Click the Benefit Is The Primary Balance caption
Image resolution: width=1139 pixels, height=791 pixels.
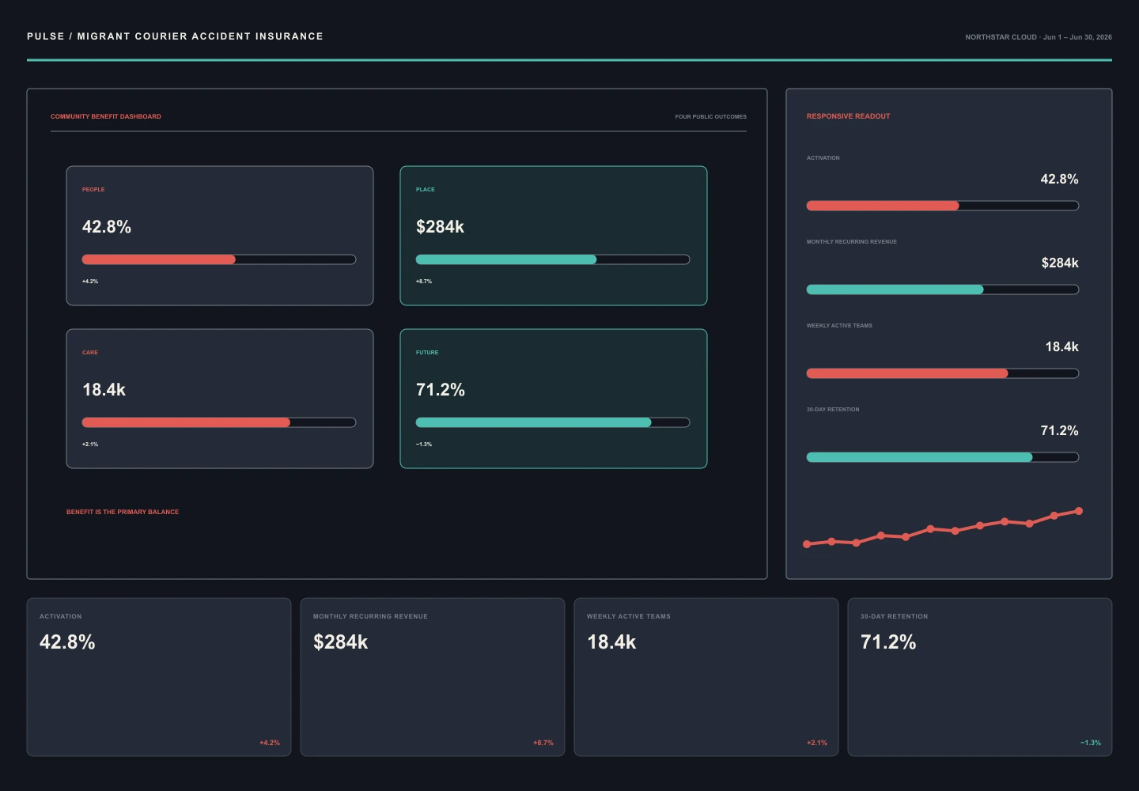click(x=123, y=512)
